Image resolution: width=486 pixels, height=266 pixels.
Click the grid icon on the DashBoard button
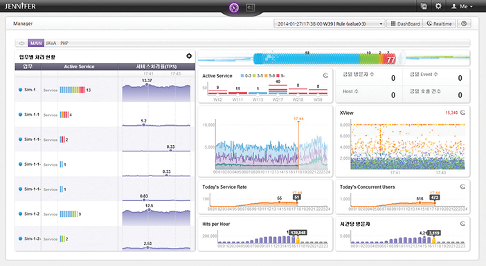393,23
